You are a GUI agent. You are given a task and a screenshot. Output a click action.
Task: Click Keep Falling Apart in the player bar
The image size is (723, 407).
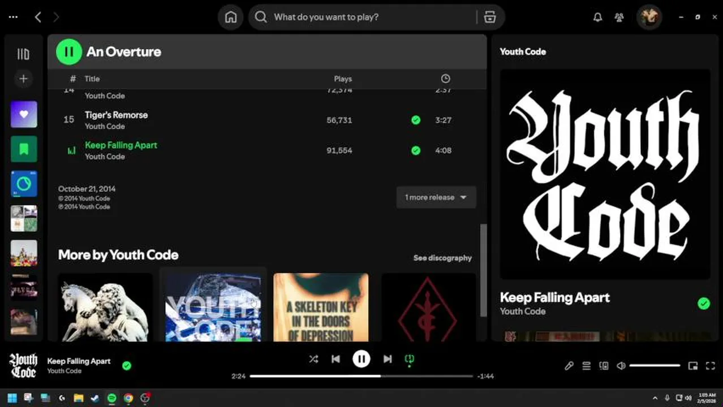point(79,361)
